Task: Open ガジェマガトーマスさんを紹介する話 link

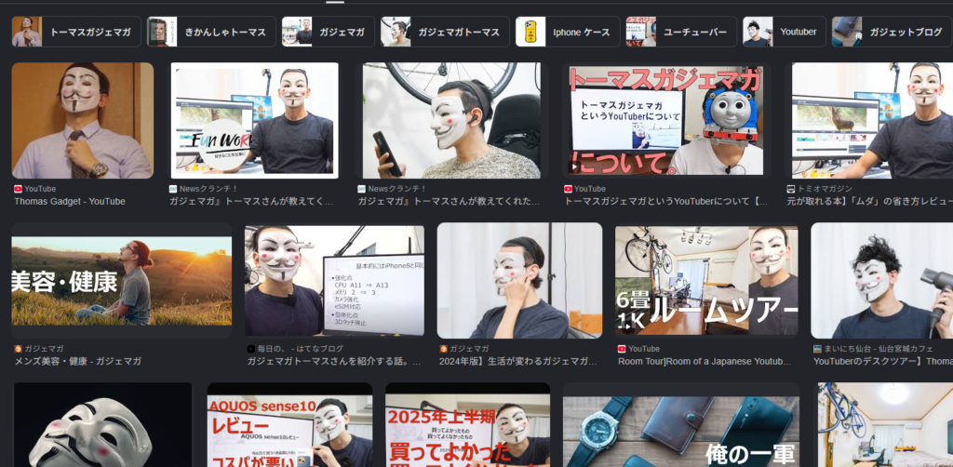Action: pos(334,361)
